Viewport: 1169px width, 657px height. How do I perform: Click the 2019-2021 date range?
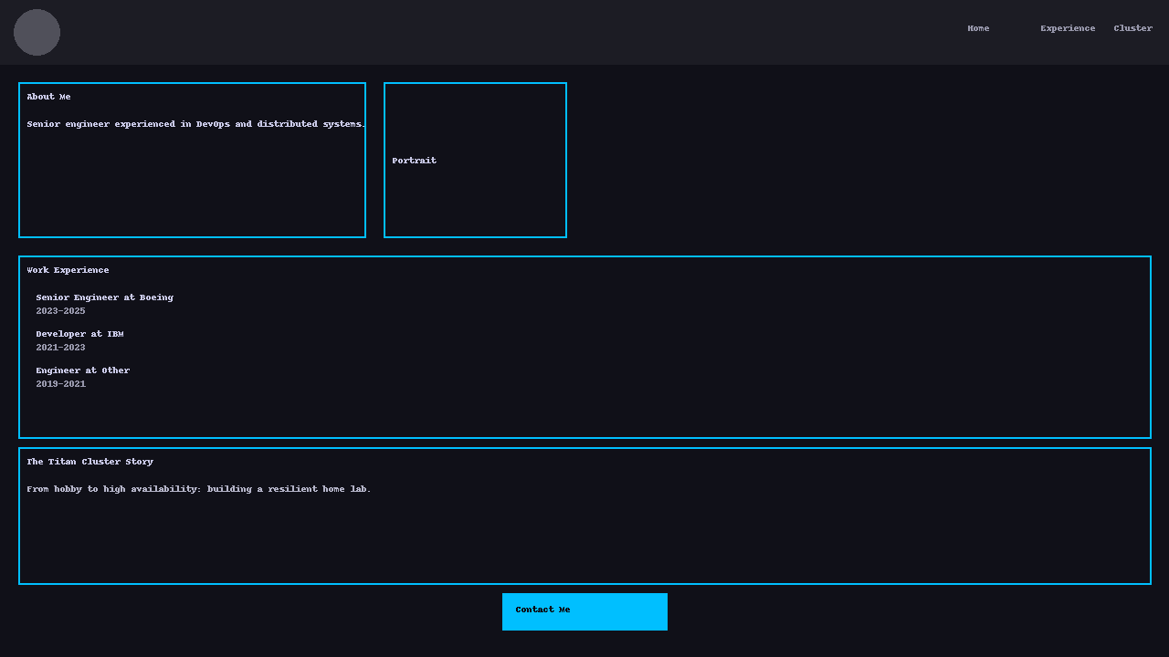coord(60,384)
